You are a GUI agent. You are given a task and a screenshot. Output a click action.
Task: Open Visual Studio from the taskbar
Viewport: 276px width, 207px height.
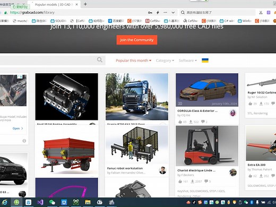[x=40, y=202]
